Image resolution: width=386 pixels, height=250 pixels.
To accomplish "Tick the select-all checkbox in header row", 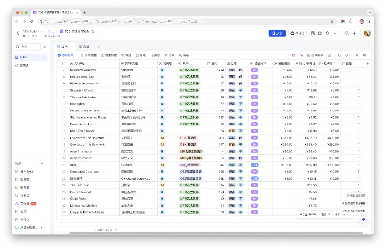I will [64, 63].
